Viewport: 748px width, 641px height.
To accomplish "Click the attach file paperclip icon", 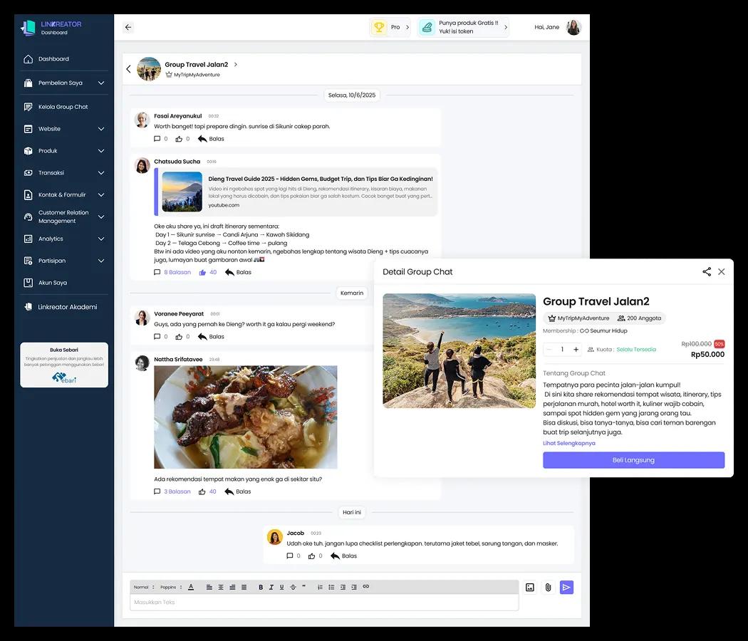I will click(x=548, y=588).
